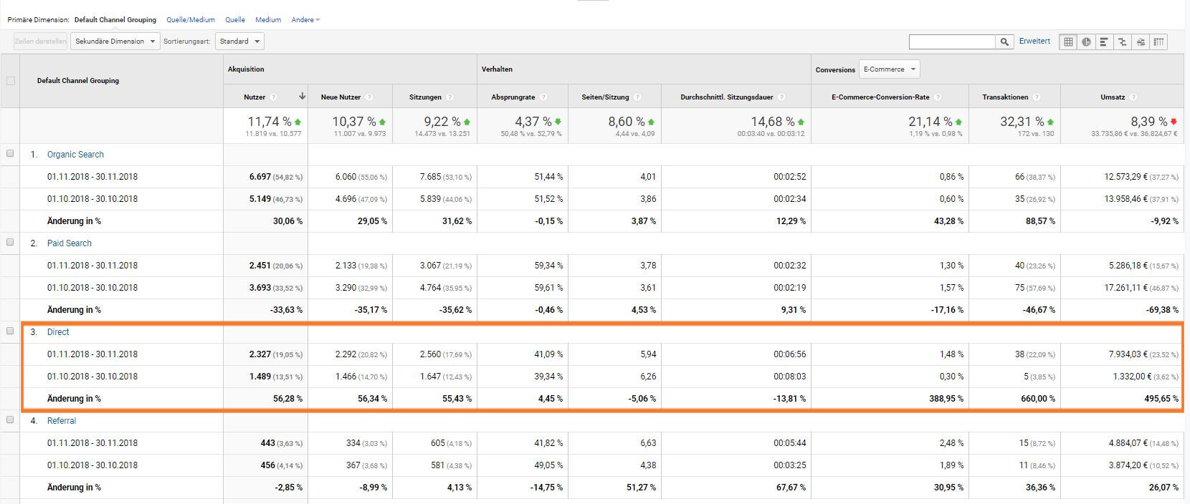
Task: Select the performance bar view icon
Action: (x=1104, y=42)
